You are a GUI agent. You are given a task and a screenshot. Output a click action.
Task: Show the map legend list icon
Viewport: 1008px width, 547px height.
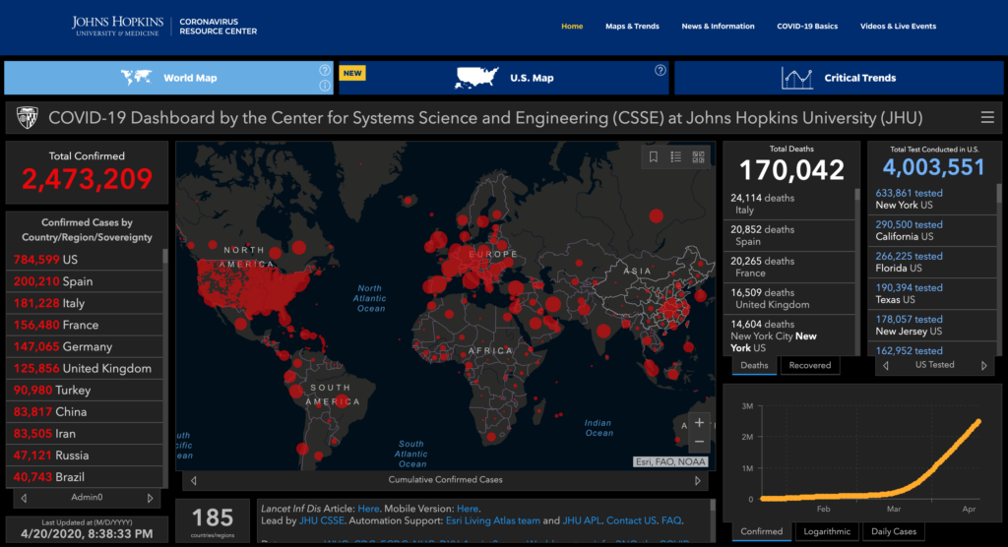click(x=676, y=156)
